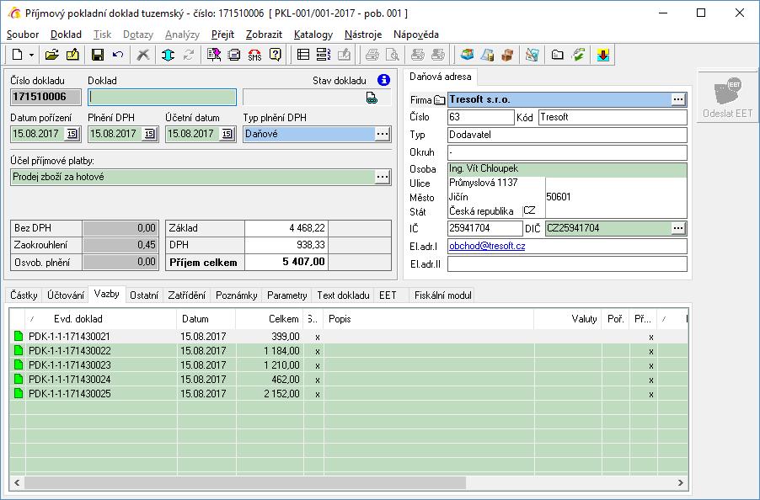Click the grayed refresh arrows icon
This screenshot has width=760, height=500.
coord(189,55)
